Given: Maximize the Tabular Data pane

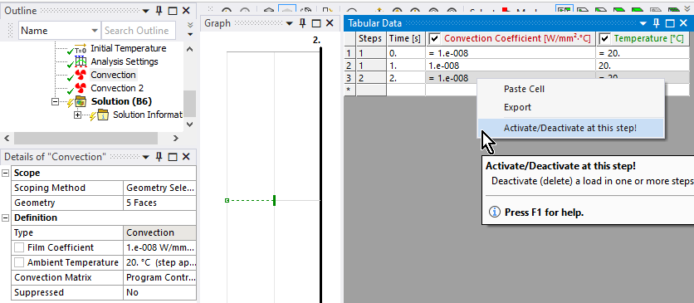Looking at the screenshot, I should pyautogui.click(x=670, y=23).
